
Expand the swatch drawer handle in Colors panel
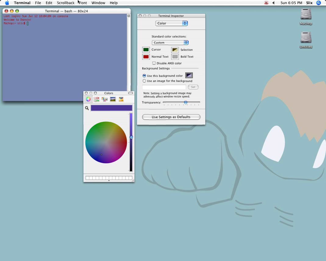pyautogui.click(x=109, y=181)
